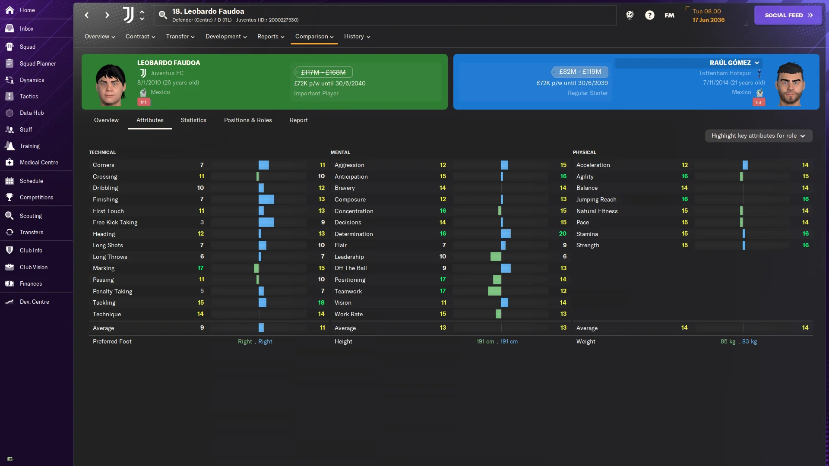Switch to the Statistics tab
Screen dimensions: 829x466
(193, 120)
